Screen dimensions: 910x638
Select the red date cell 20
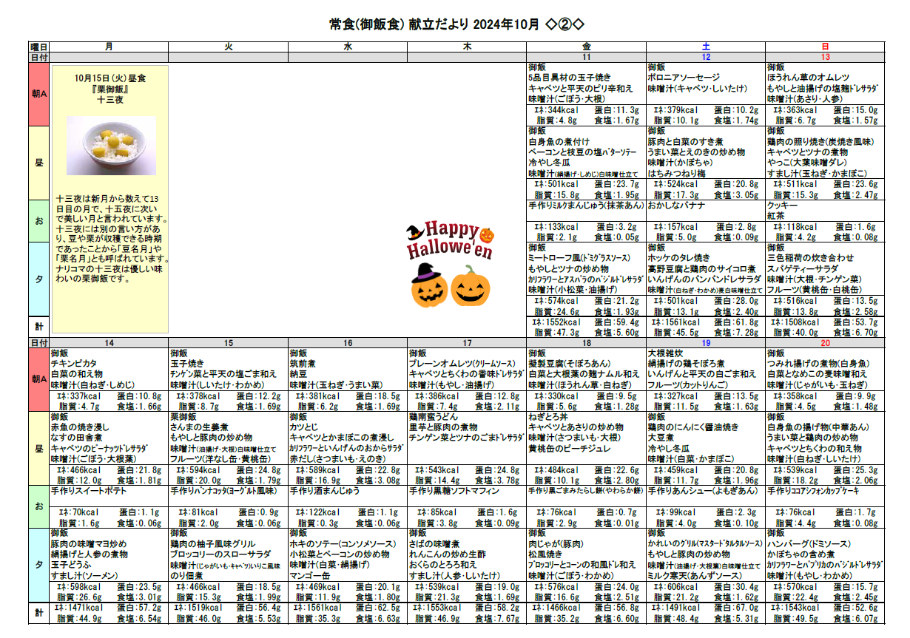(825, 343)
